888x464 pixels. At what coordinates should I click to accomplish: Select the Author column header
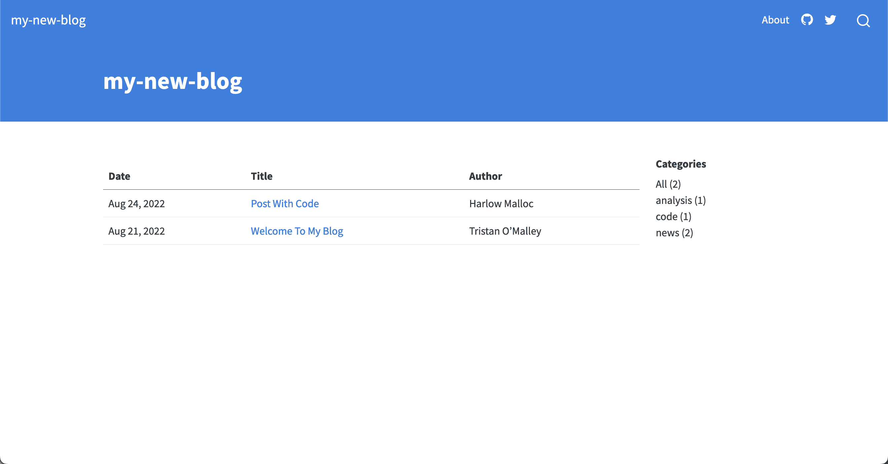pyautogui.click(x=485, y=176)
